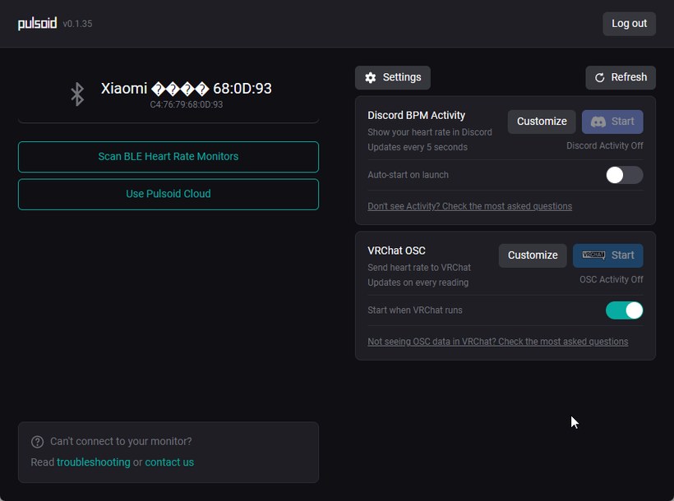Click the Refresh button

(621, 77)
